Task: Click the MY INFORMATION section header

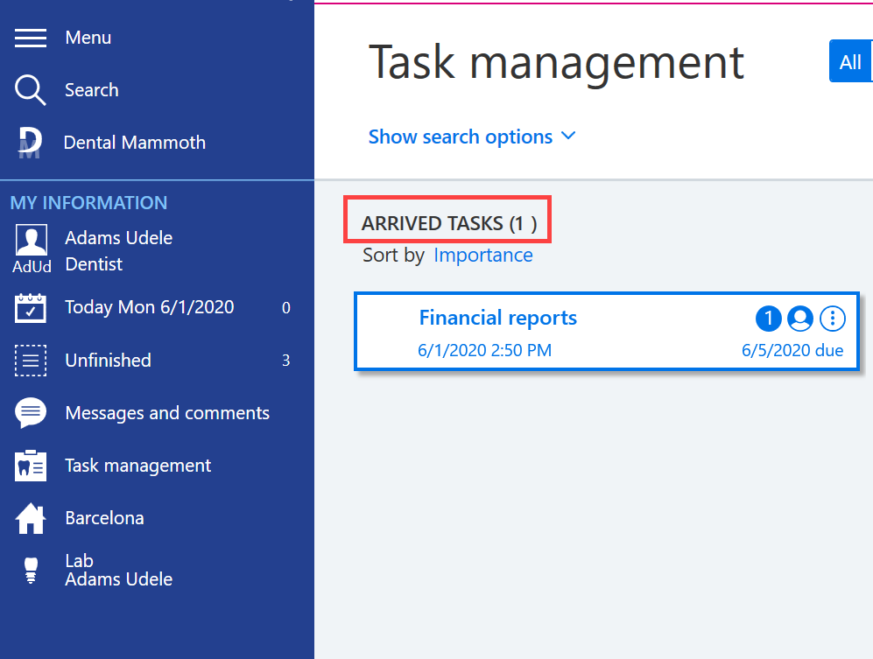Action: click(x=88, y=202)
